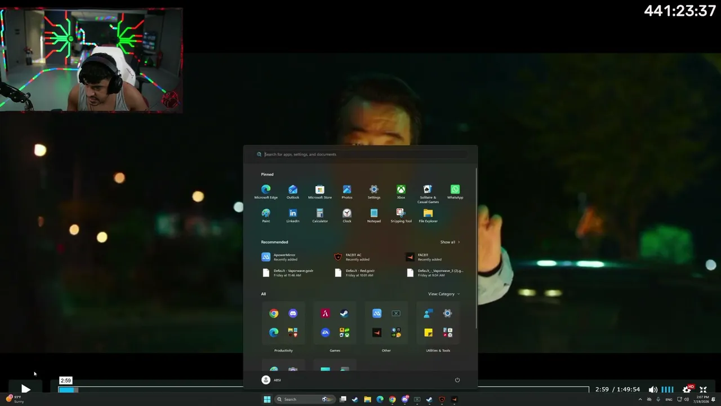Open the pinned Paint app
Image resolution: width=721 pixels, height=406 pixels.
pyautogui.click(x=266, y=215)
